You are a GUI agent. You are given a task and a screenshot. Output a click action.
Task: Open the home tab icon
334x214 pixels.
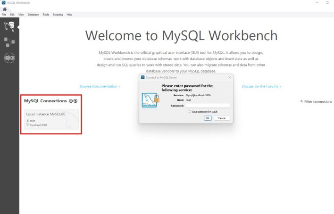(x=5, y=9)
